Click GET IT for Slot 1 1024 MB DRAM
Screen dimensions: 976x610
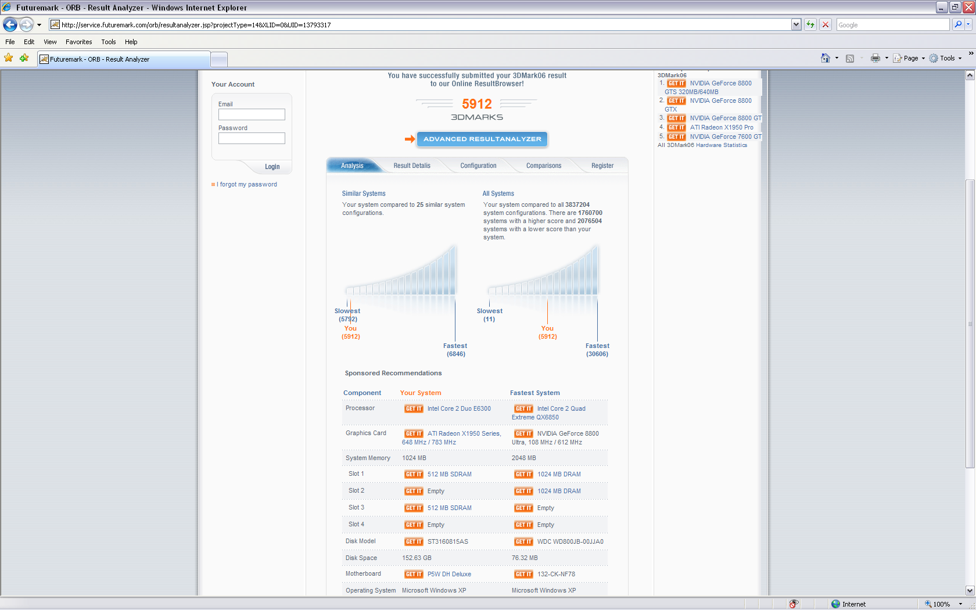(x=523, y=474)
